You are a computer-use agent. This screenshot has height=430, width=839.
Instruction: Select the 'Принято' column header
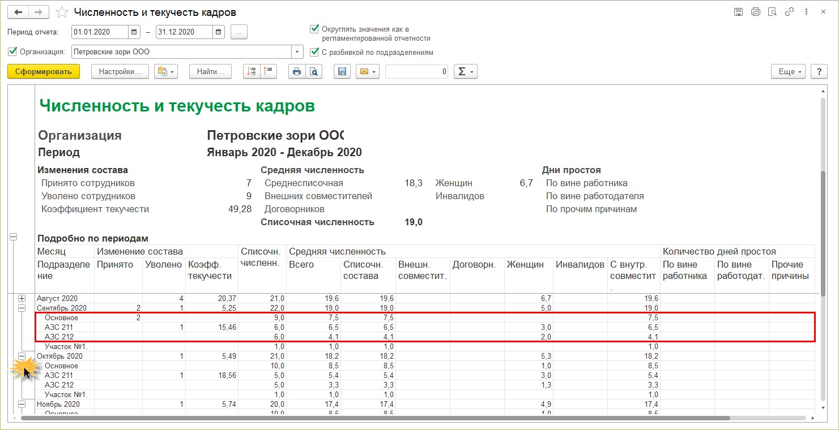pos(118,274)
